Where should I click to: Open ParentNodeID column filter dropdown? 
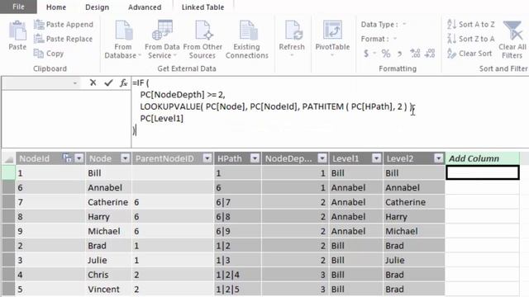pyautogui.click(x=207, y=158)
